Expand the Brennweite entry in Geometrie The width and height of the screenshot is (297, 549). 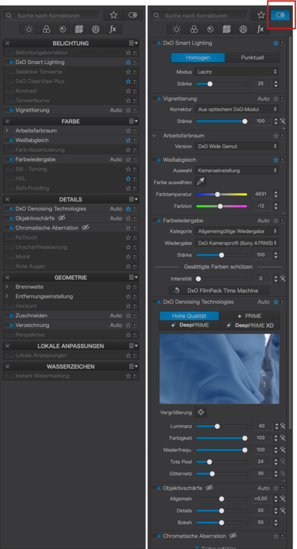click(x=7, y=287)
